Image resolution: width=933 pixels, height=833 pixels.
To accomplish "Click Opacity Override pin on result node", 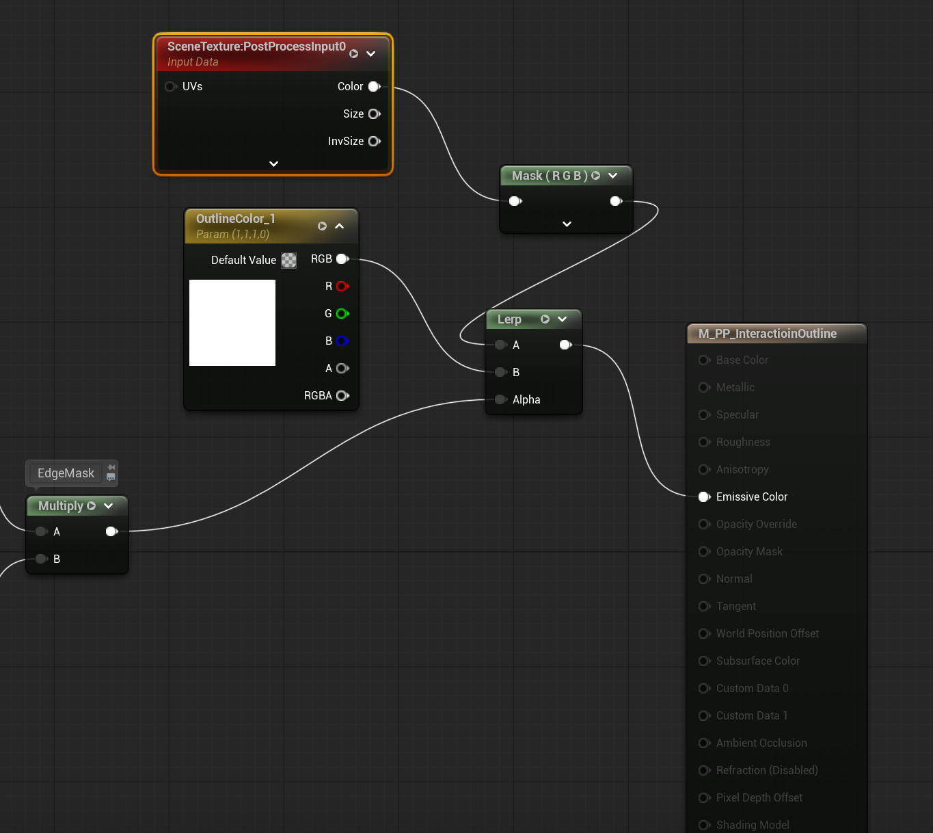I will click(705, 524).
